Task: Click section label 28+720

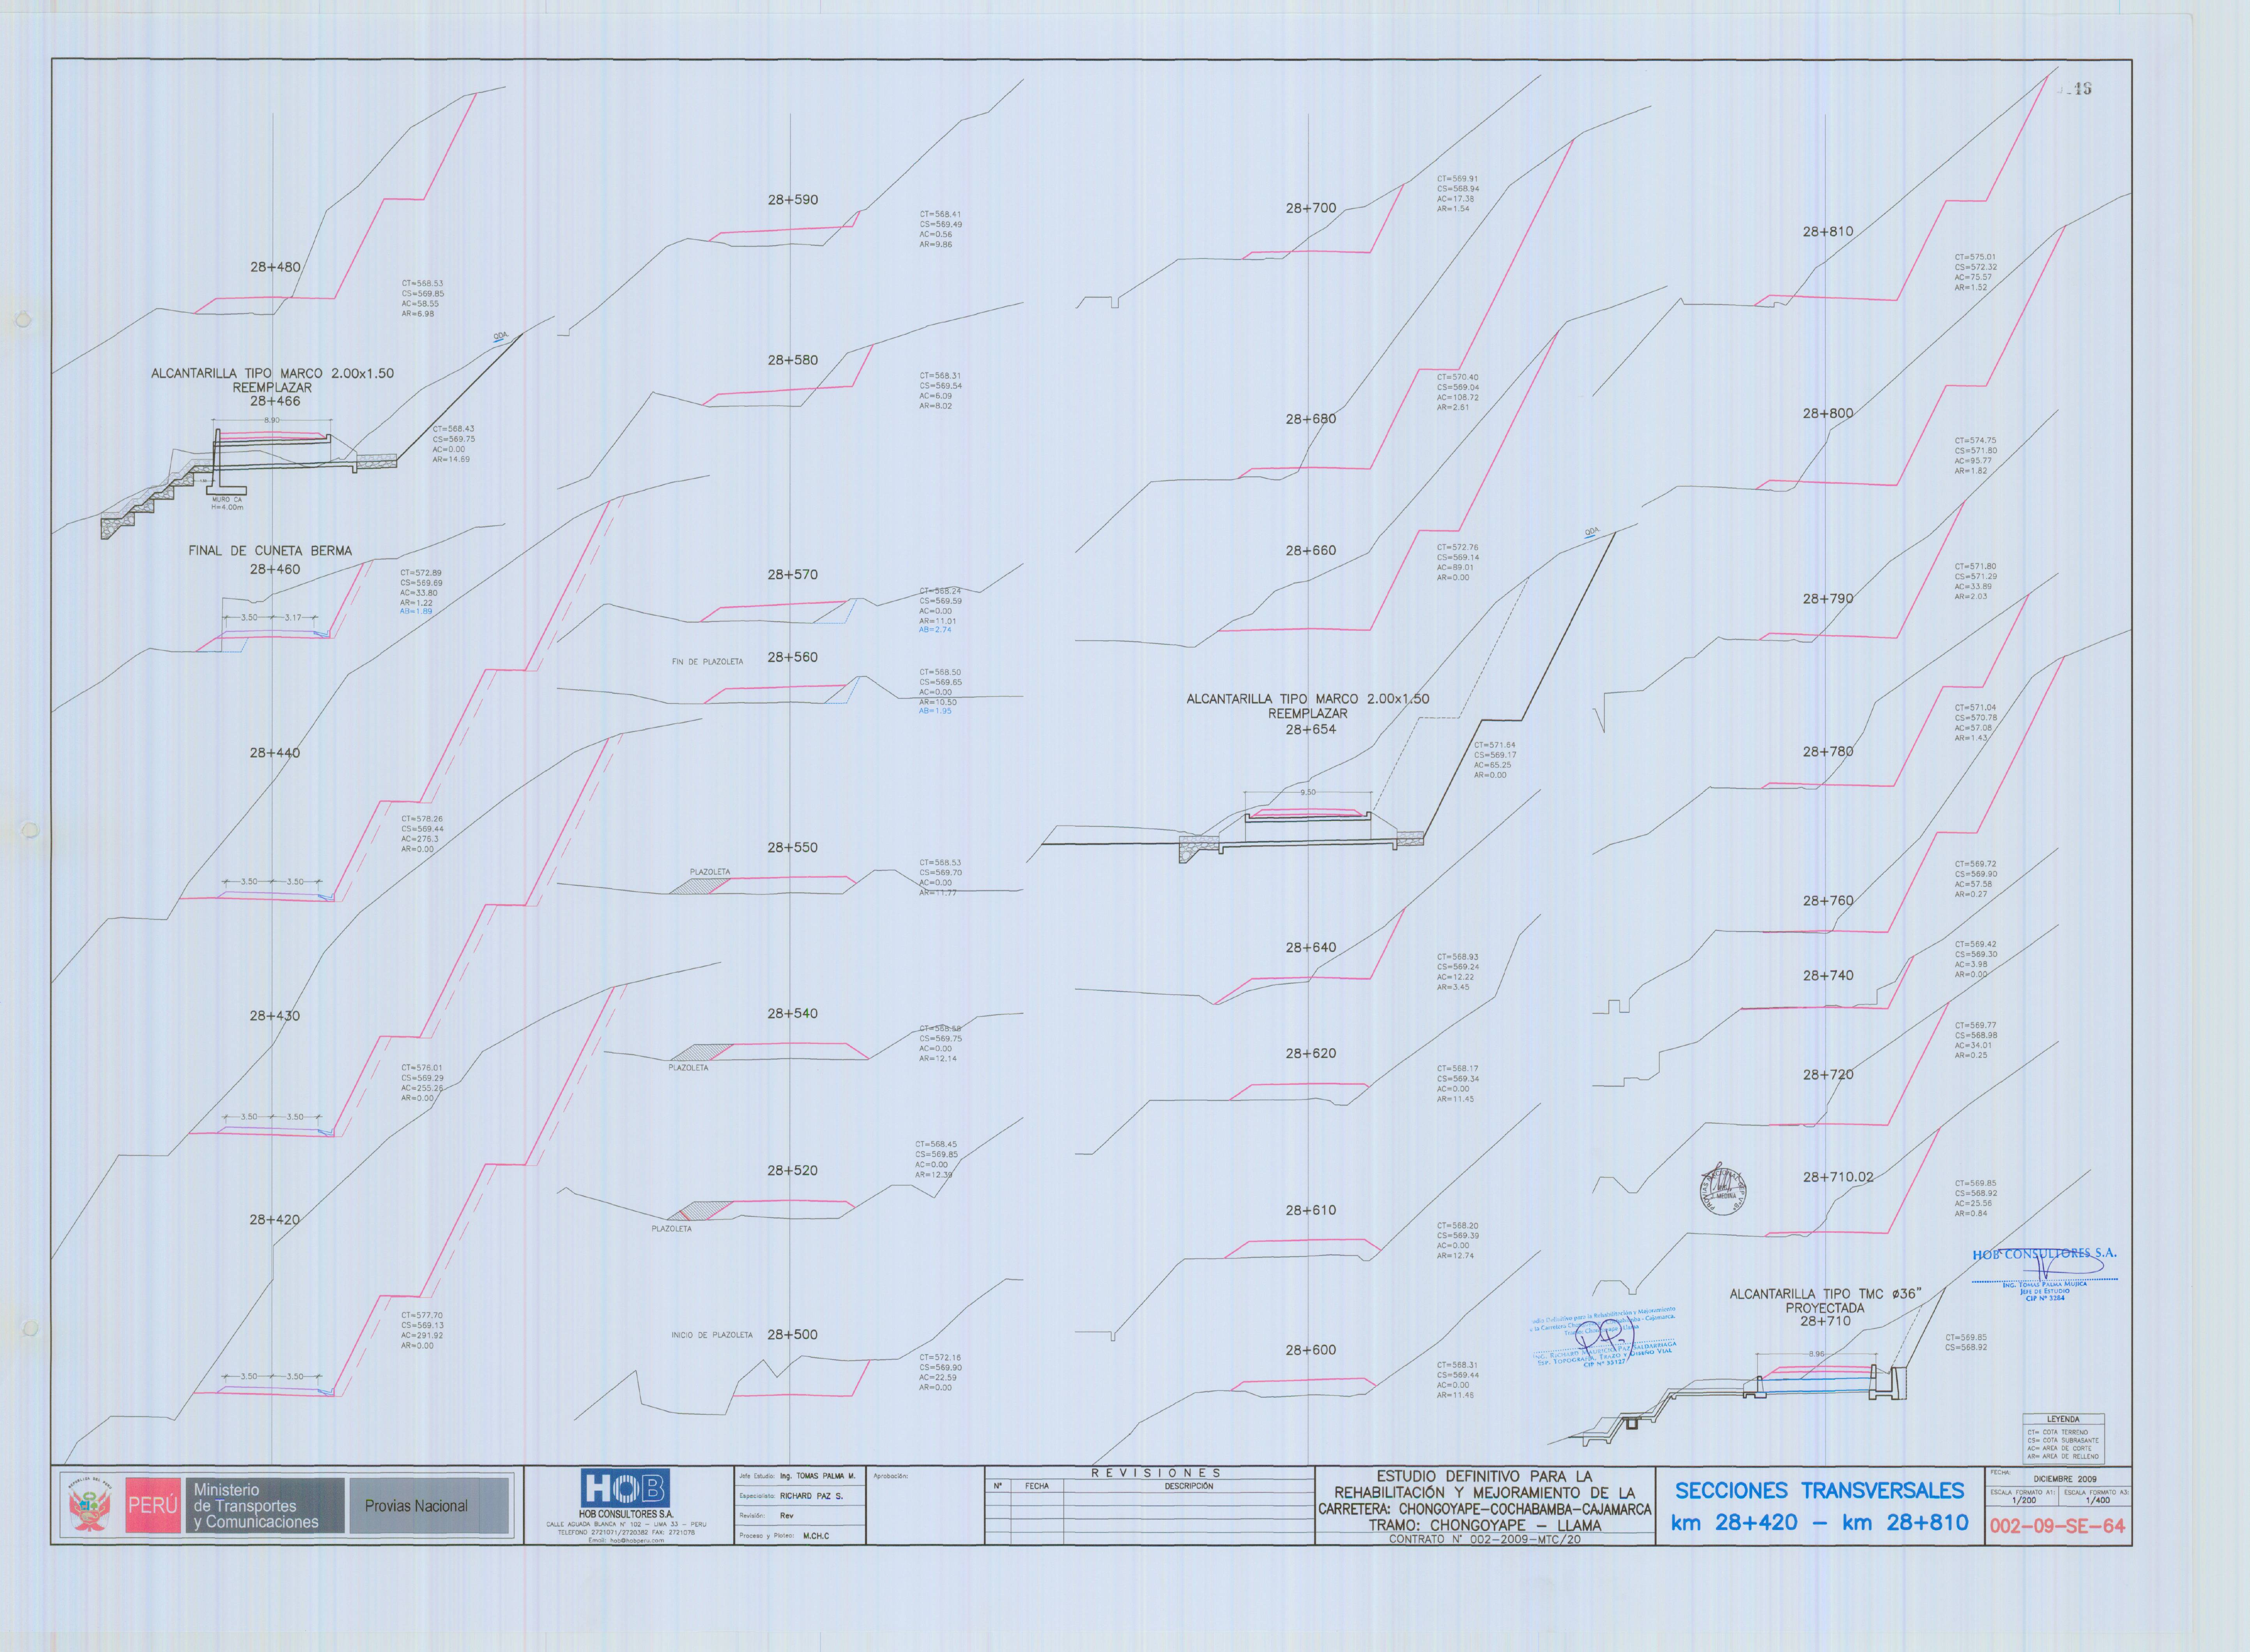Action: tap(1828, 1075)
